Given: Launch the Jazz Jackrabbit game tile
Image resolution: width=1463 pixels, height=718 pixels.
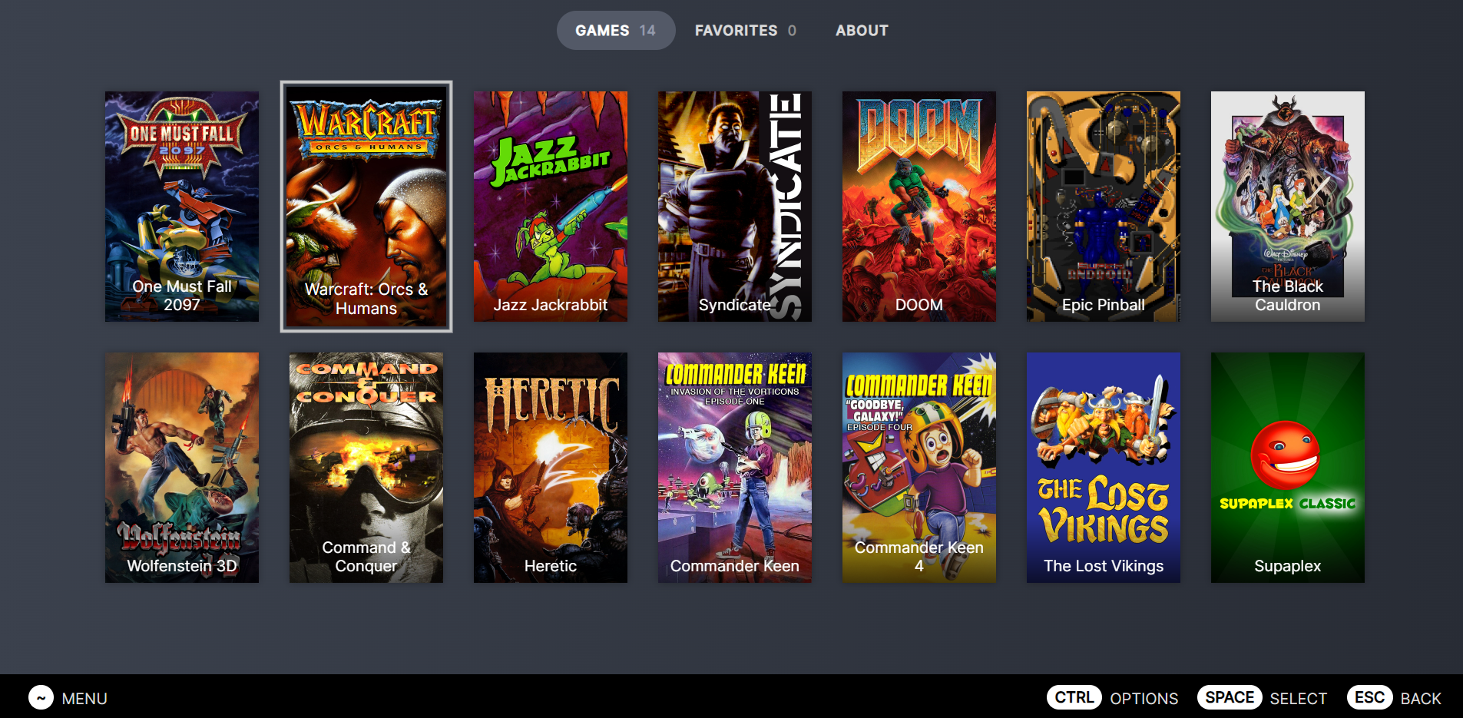Looking at the screenshot, I should tap(551, 207).
